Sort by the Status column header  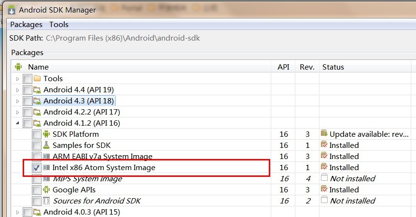coord(333,67)
